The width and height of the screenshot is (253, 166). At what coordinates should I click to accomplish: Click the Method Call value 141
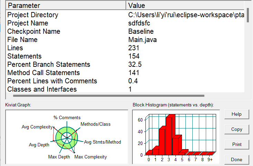[x=134, y=73]
